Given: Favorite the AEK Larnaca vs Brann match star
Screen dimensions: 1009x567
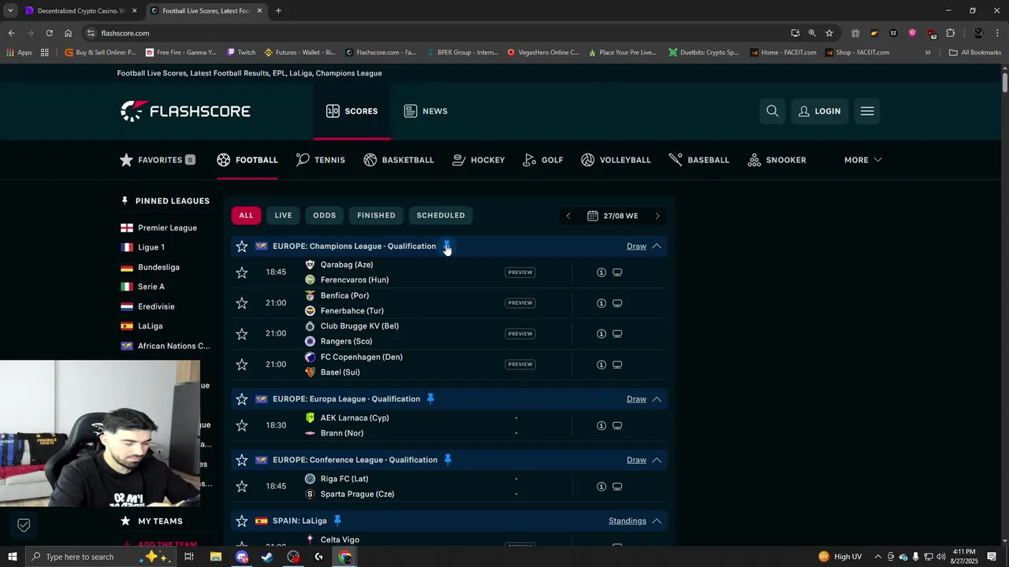Looking at the screenshot, I should point(242,425).
